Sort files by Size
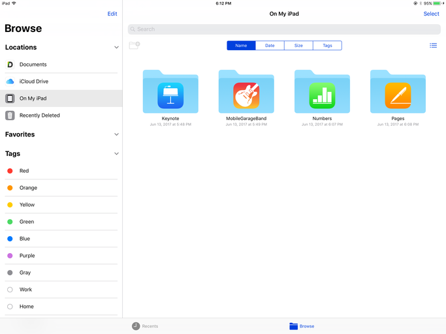The height and width of the screenshot is (334, 446). pos(298,46)
